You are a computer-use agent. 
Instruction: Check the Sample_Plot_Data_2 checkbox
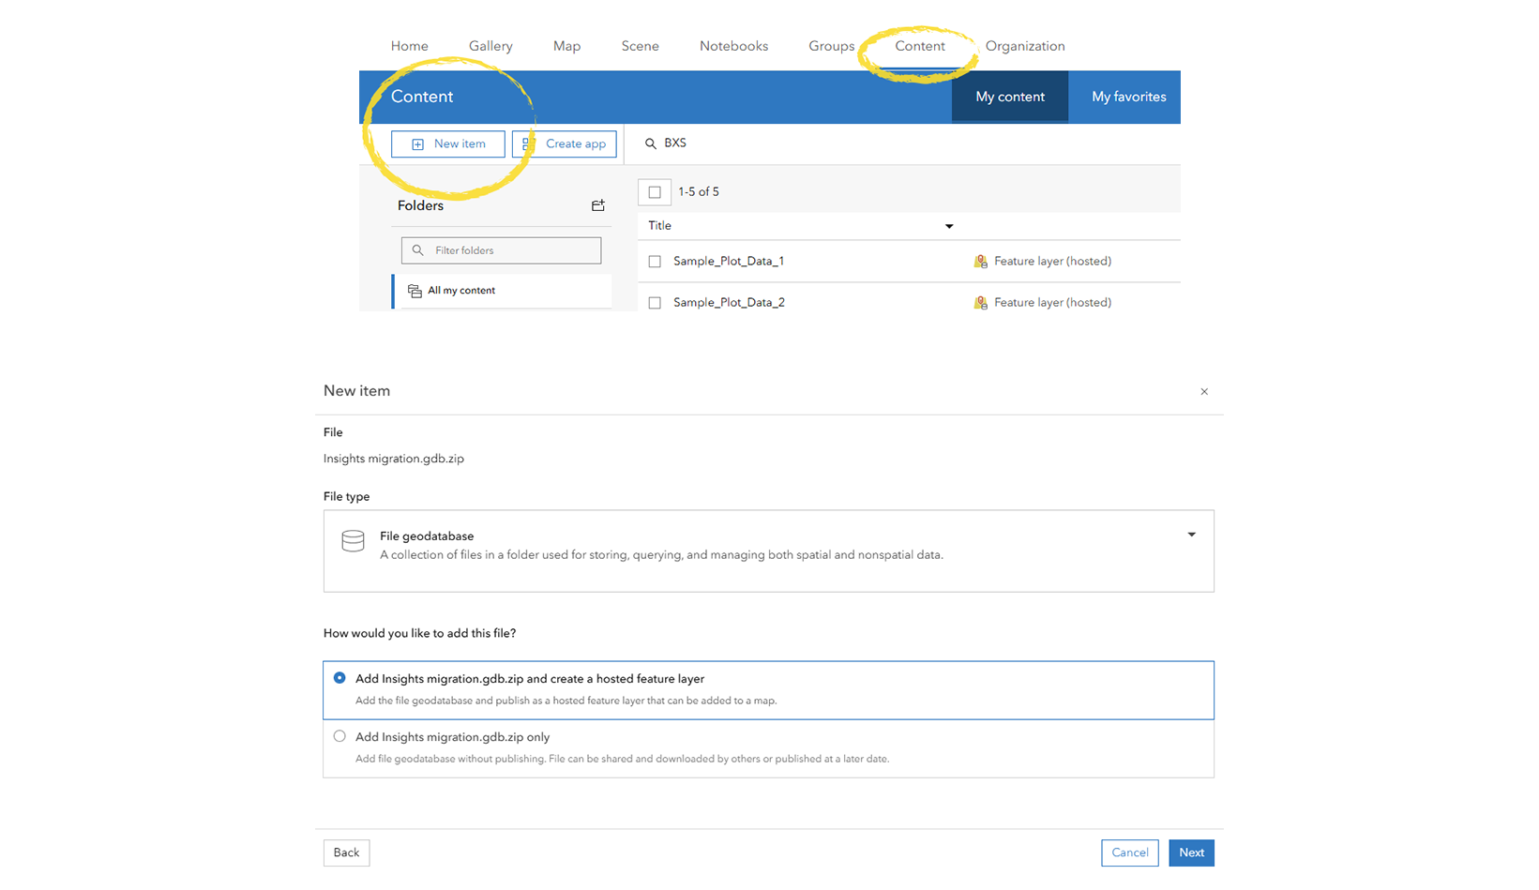[x=655, y=303]
